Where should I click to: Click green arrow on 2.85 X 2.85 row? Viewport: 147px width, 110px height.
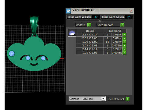pos(124,38)
